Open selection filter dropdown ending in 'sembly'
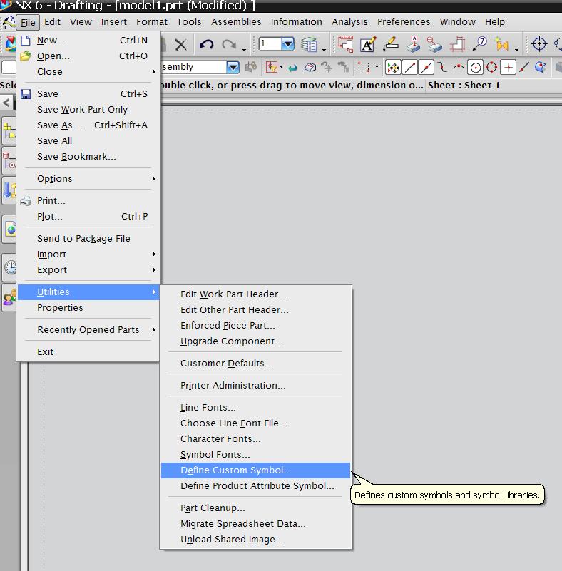The width and height of the screenshot is (562, 571). coord(233,68)
